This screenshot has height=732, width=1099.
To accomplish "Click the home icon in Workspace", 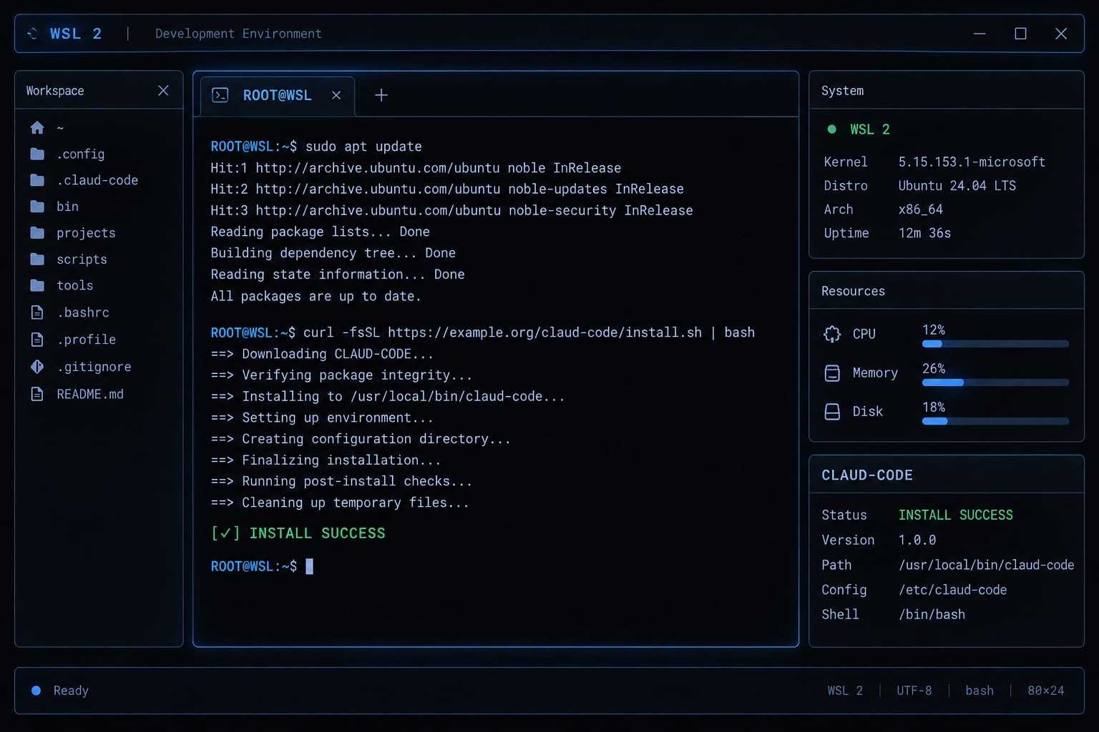I will point(37,128).
